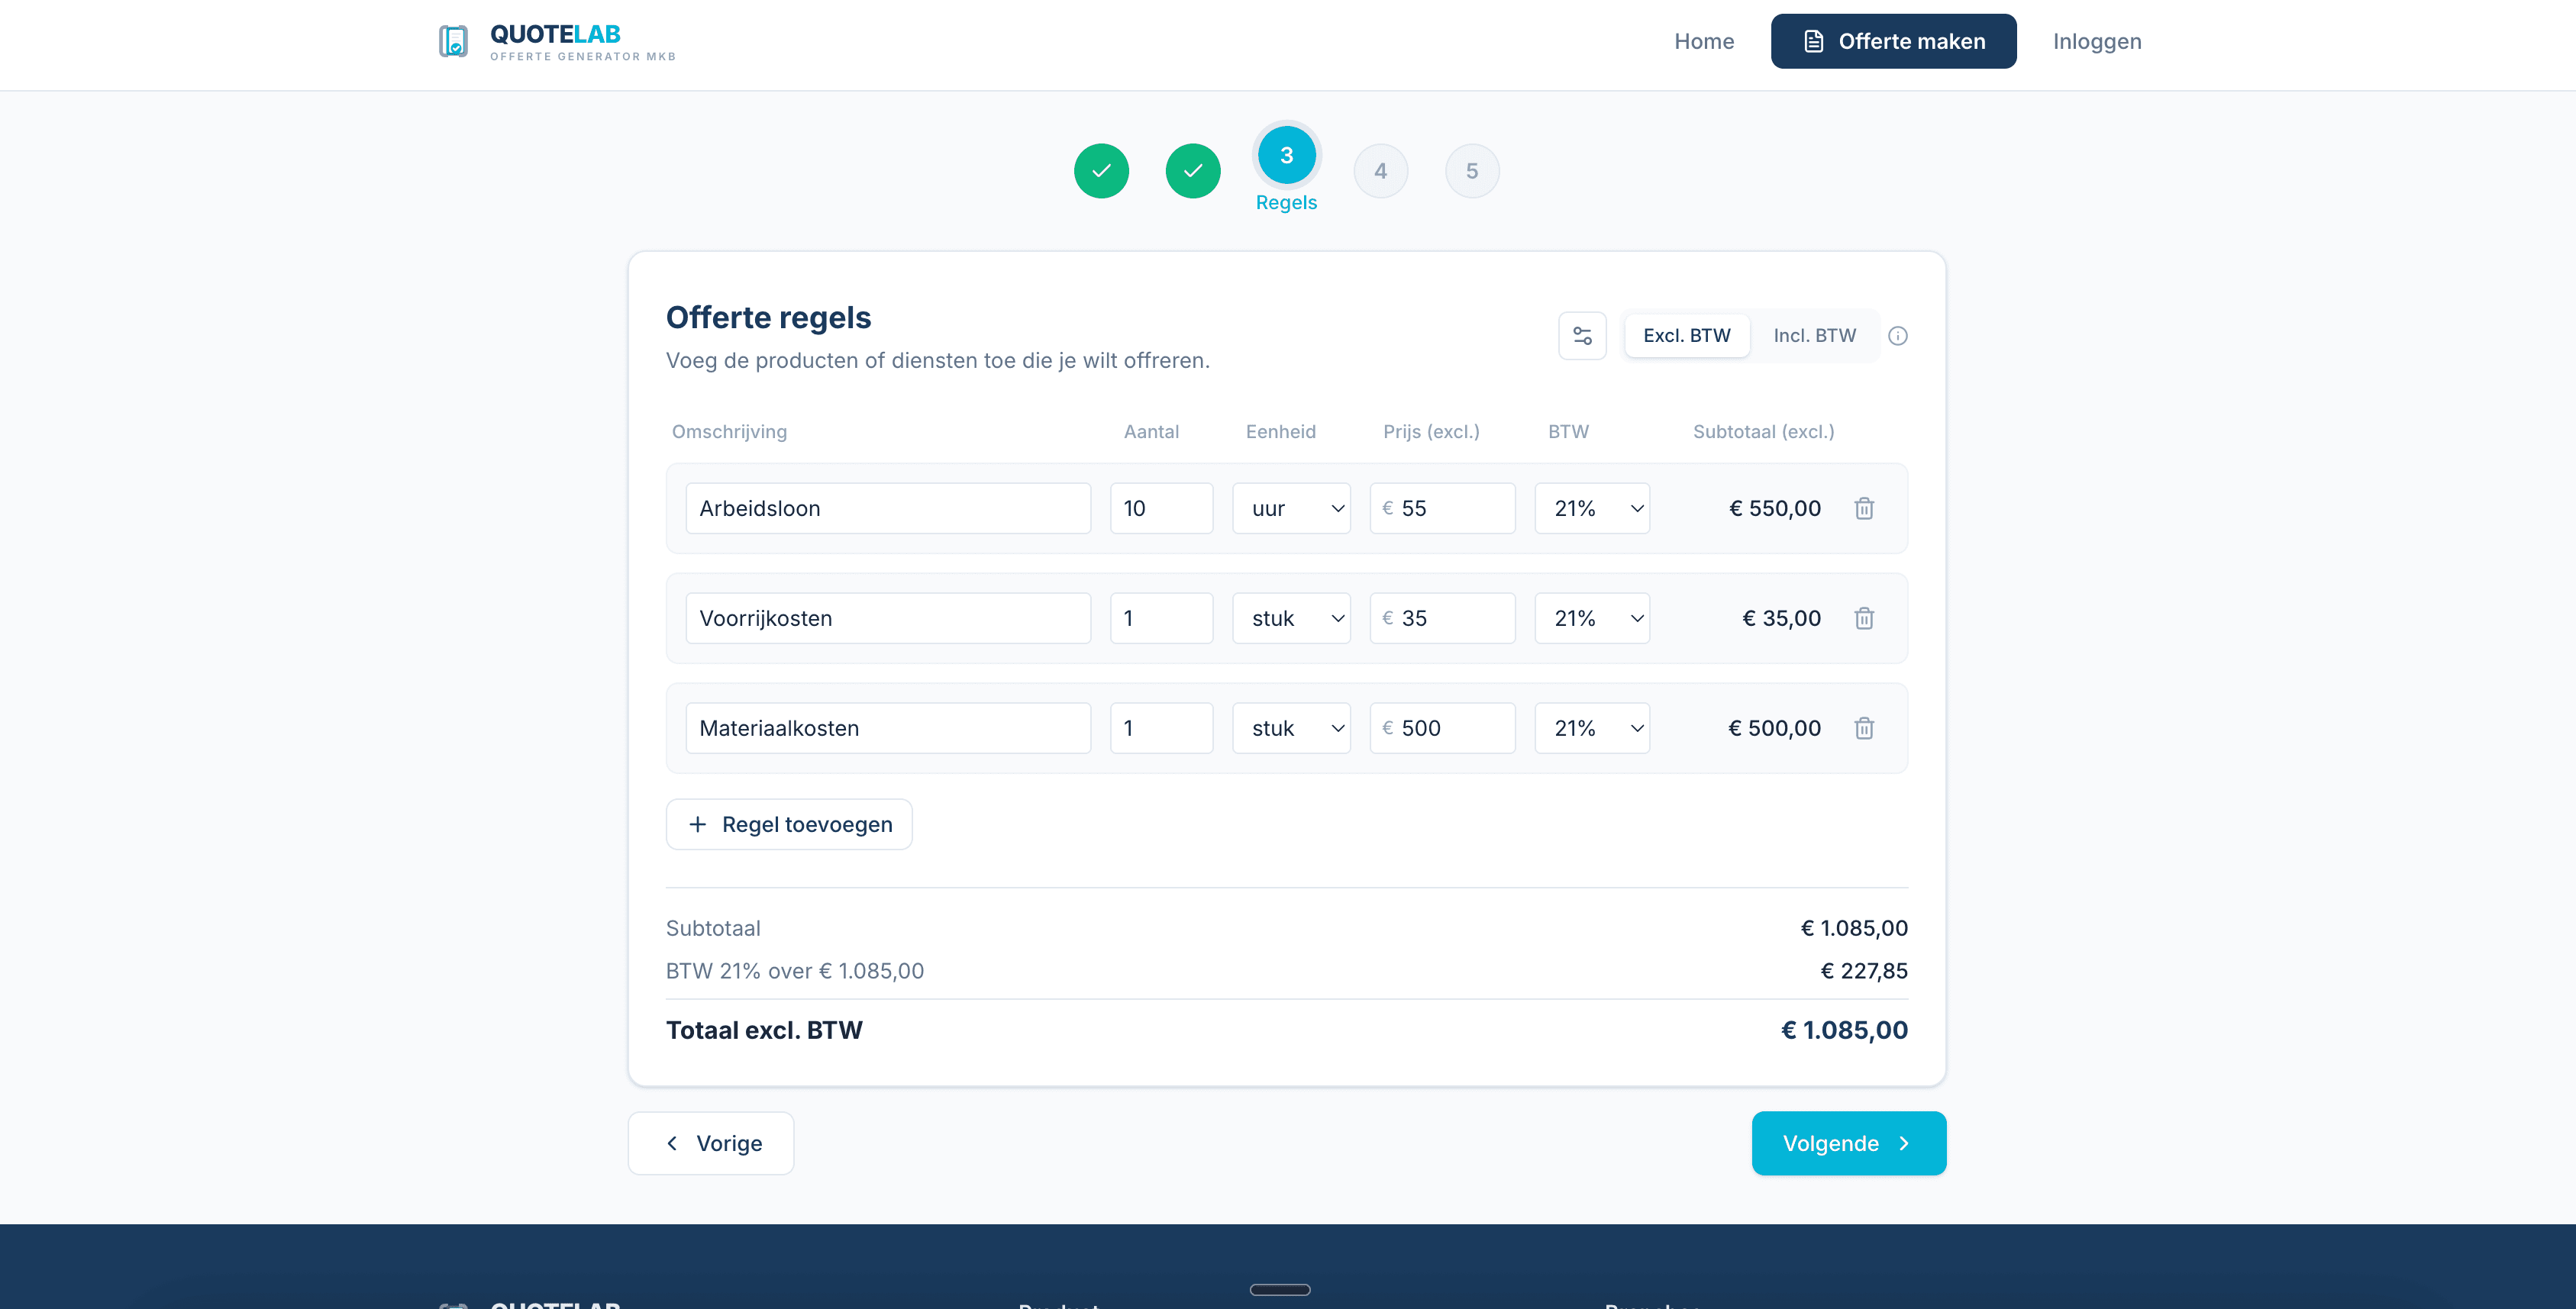Change BTW percentage for Voorrijkosten row
The width and height of the screenshot is (2576, 1309).
pos(1592,618)
